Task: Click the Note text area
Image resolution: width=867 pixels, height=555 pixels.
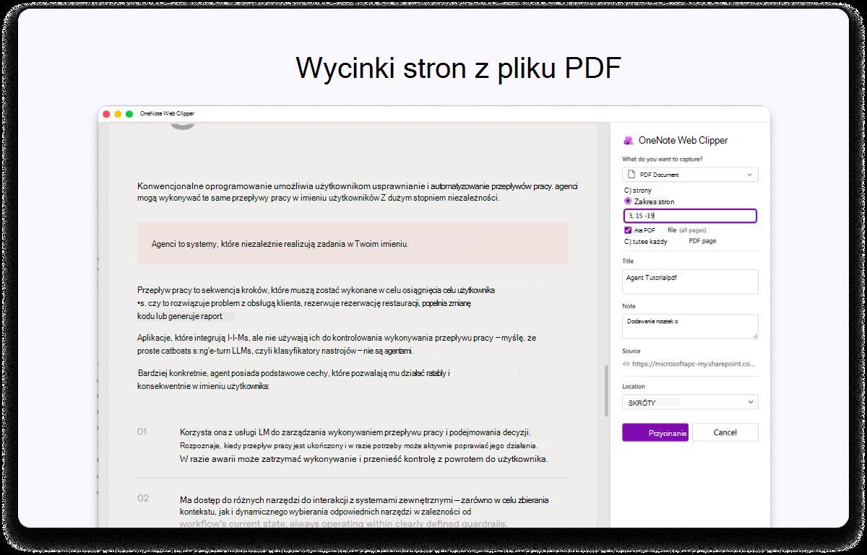Action: 690,326
